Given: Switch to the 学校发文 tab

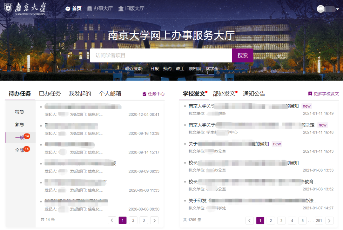Looking at the screenshot, I should pos(194,94).
